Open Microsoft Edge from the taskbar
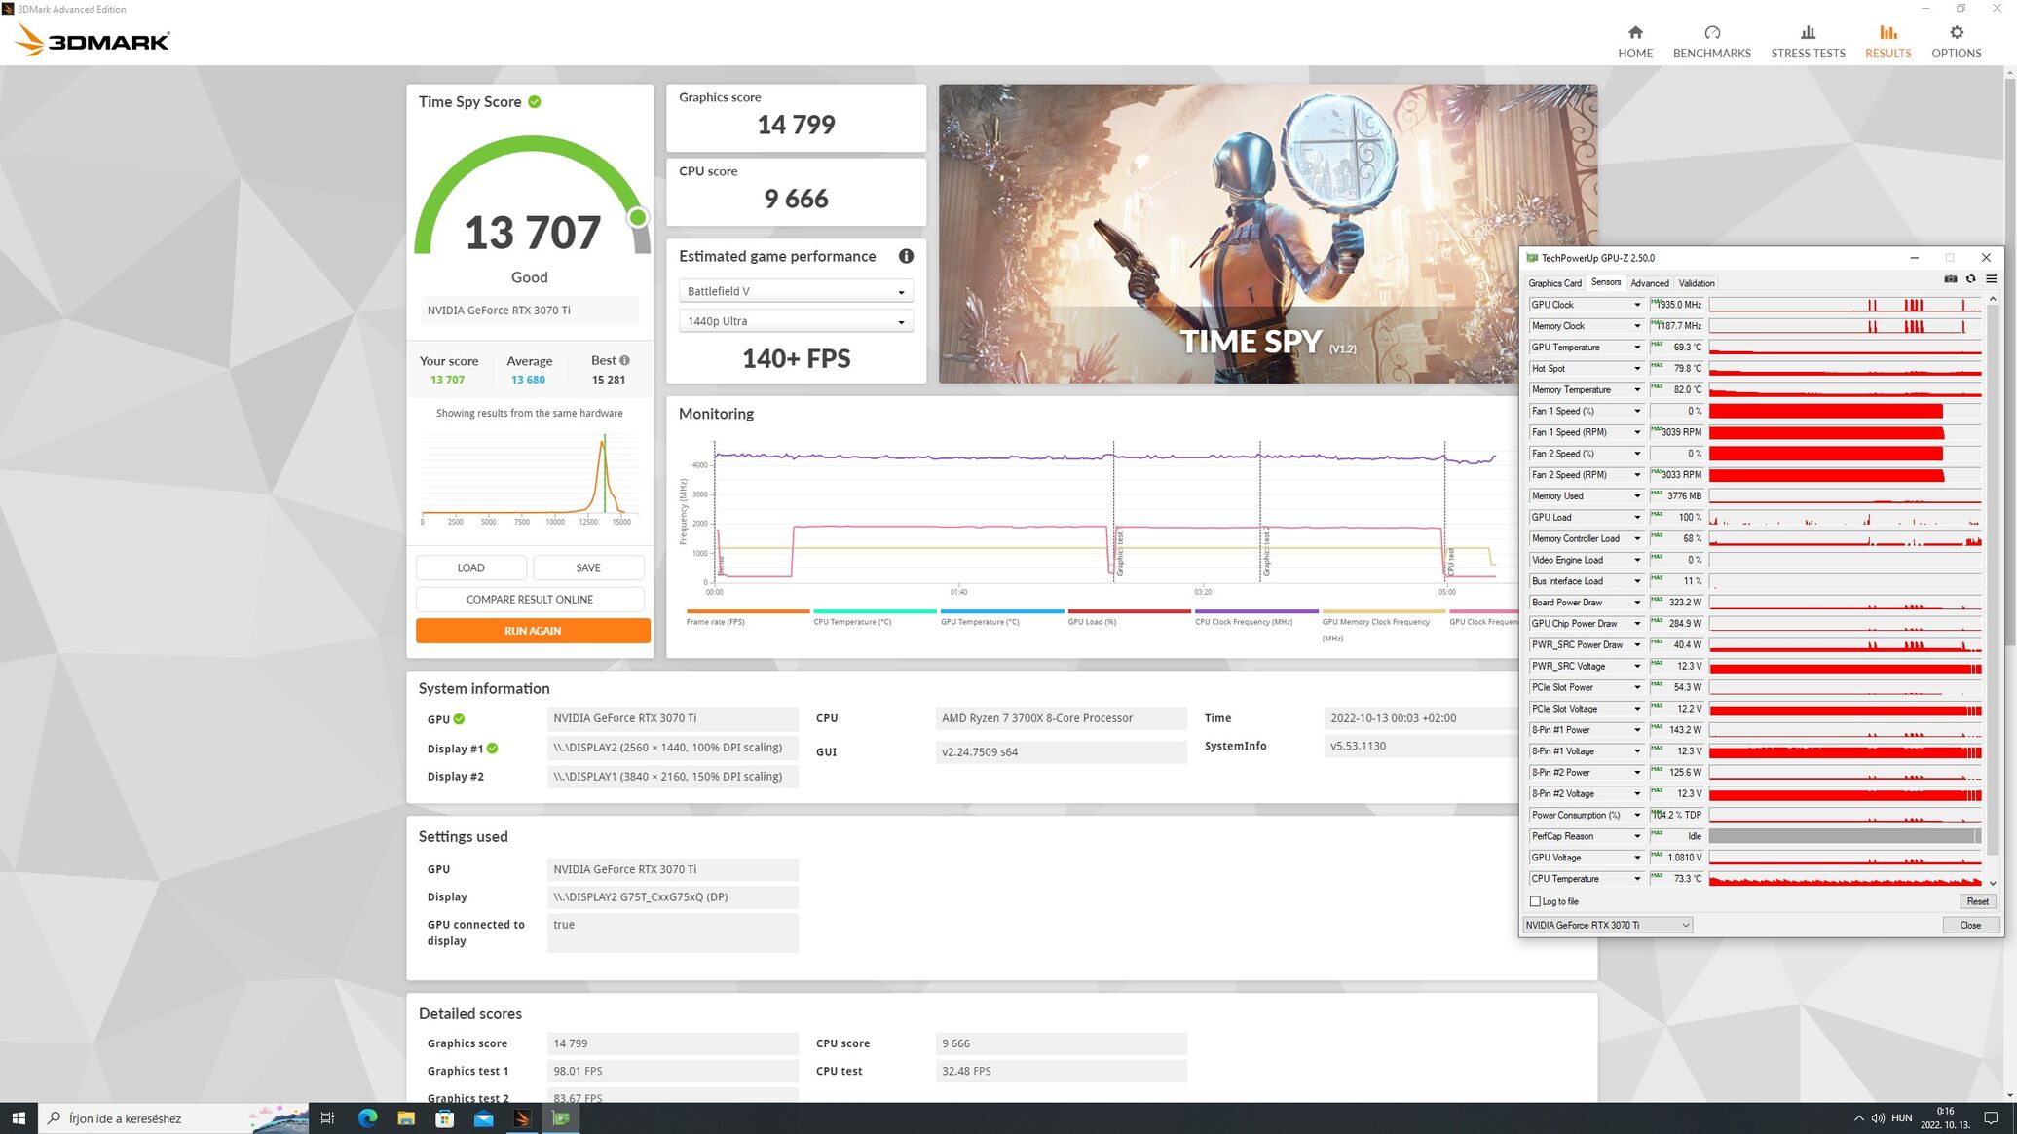 367,1118
